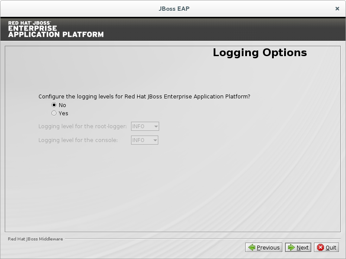Close the JBoss EAP installer window

pos(337,8)
